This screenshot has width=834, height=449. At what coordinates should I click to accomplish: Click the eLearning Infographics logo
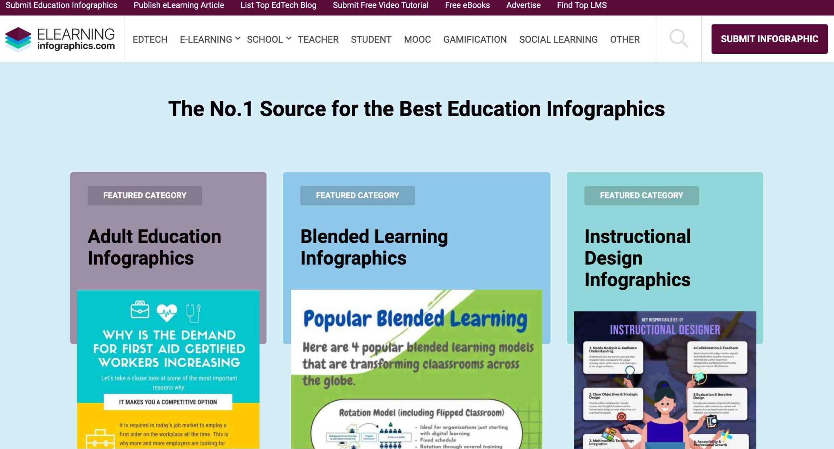[x=60, y=39]
